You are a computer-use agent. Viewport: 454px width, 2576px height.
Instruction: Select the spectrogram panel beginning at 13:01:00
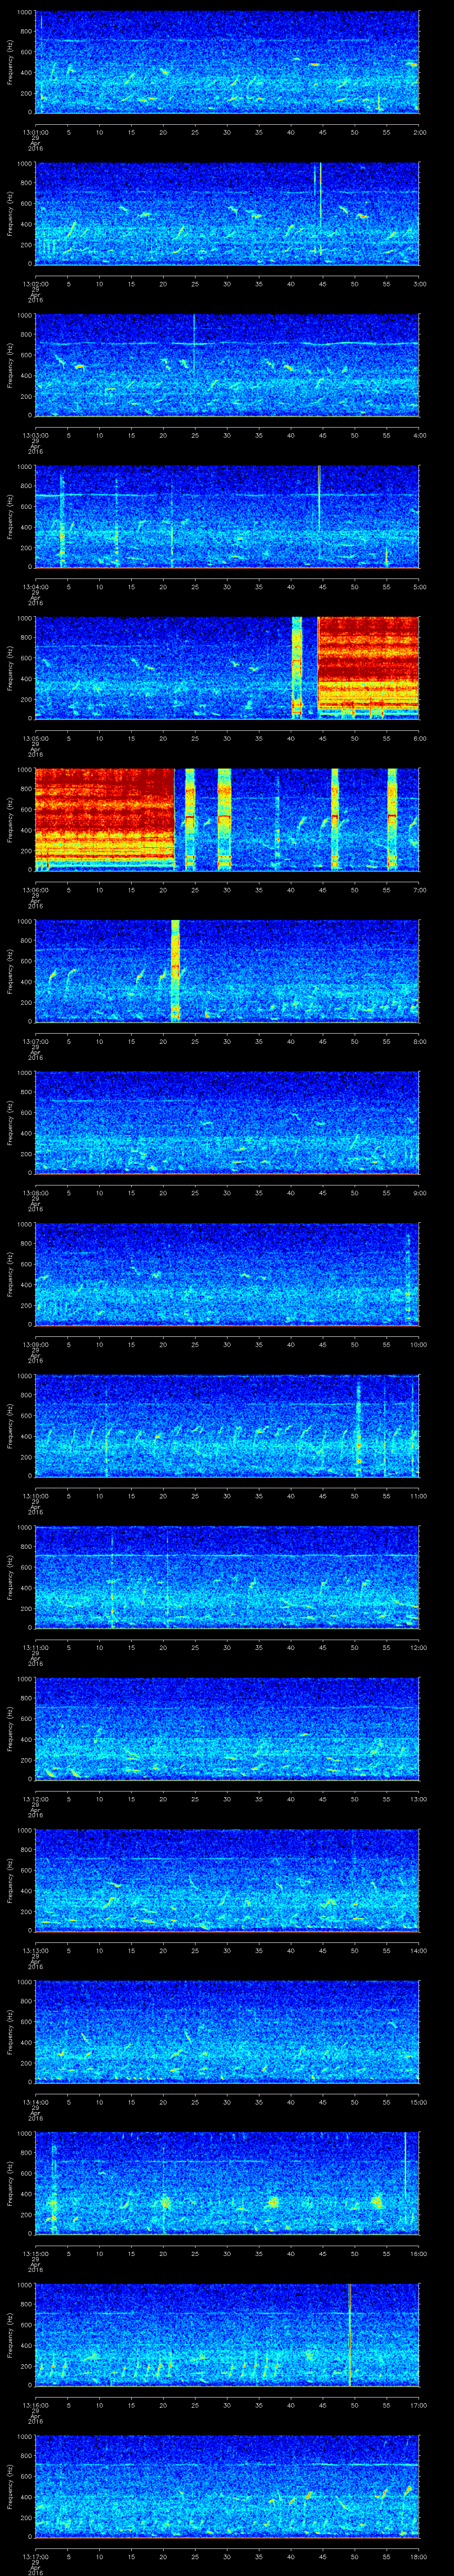[x=227, y=62]
